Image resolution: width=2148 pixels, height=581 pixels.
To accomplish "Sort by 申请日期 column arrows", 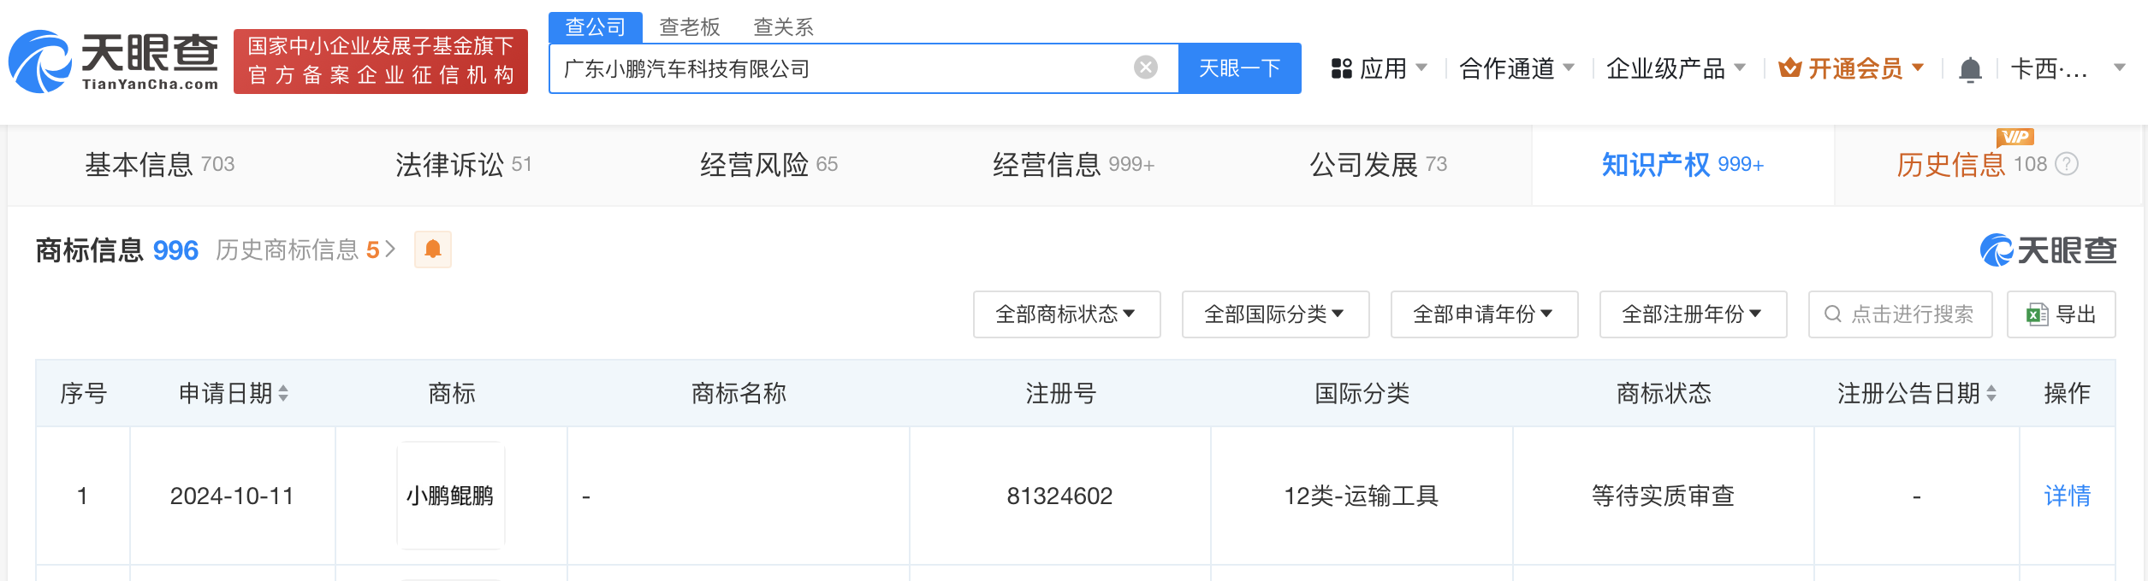I will tap(283, 393).
